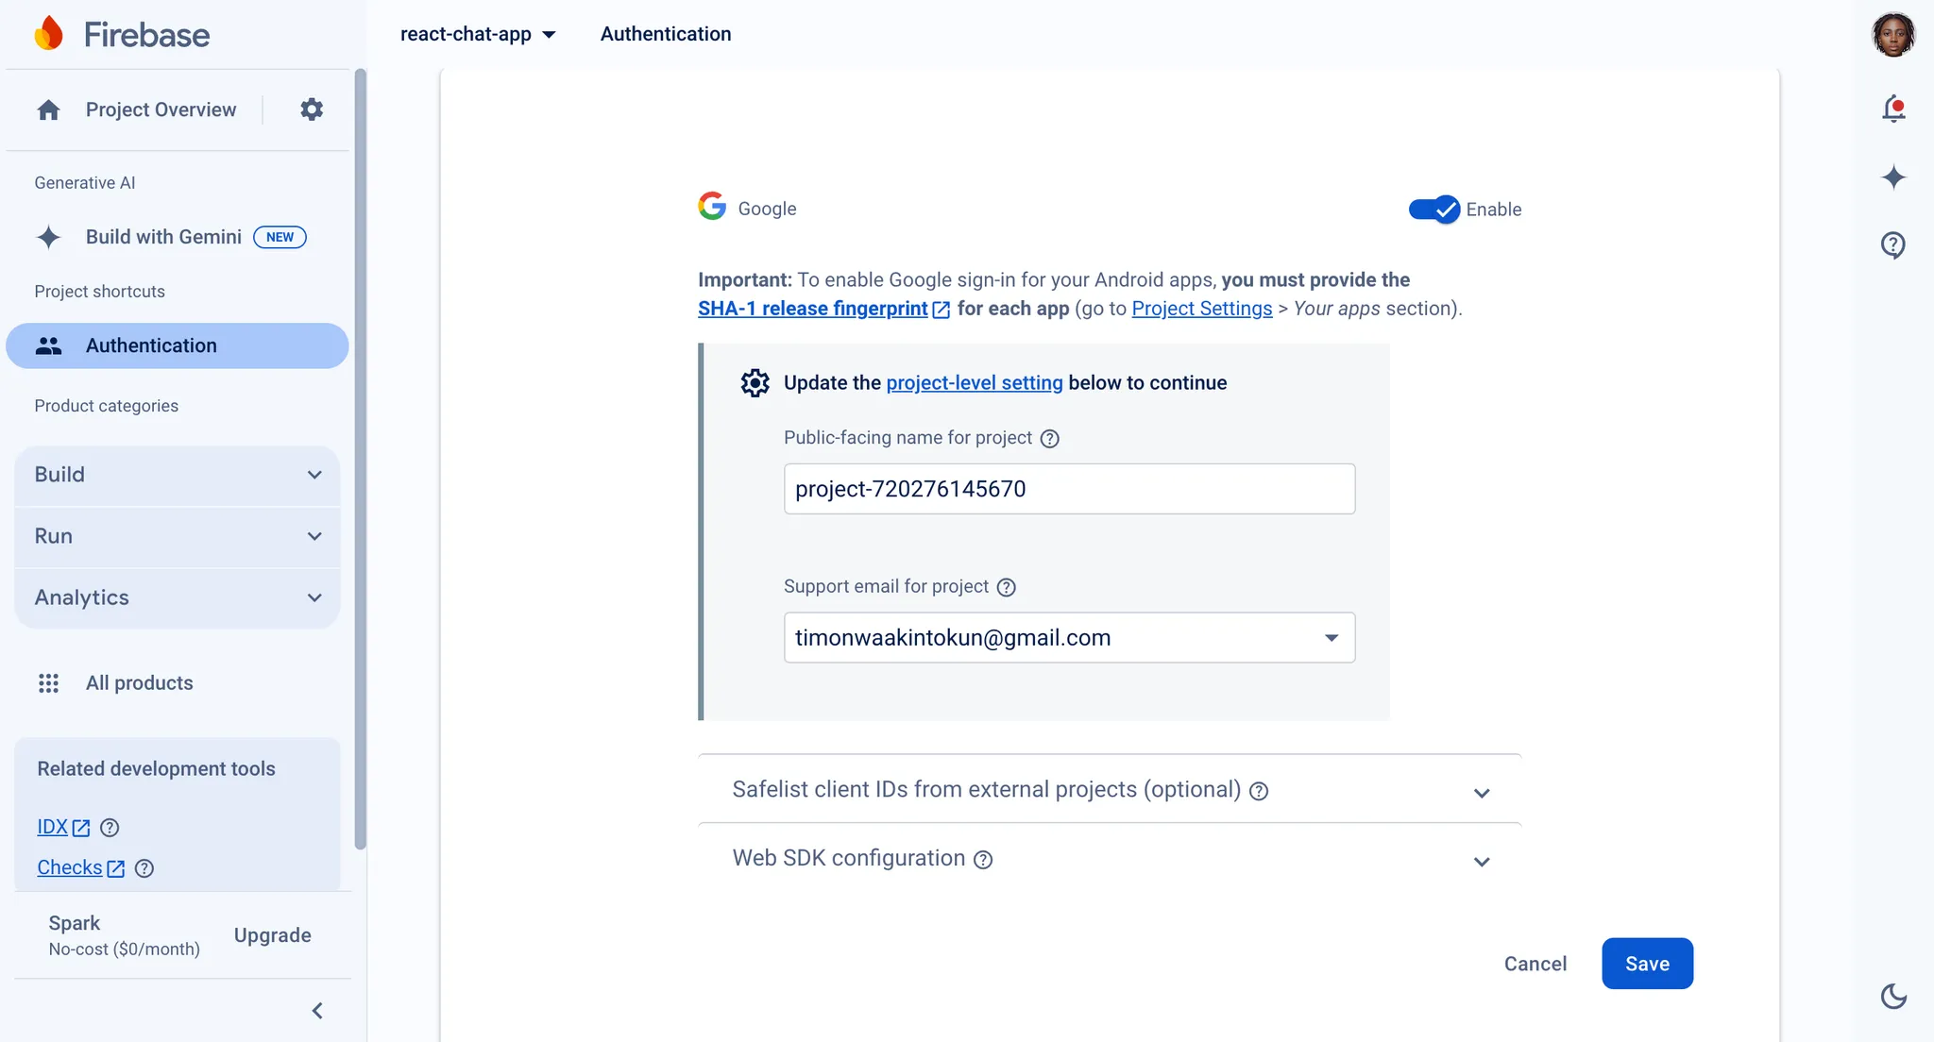This screenshot has width=1934, height=1042.
Task: Click the Firebase flame logo
Action: [49, 34]
